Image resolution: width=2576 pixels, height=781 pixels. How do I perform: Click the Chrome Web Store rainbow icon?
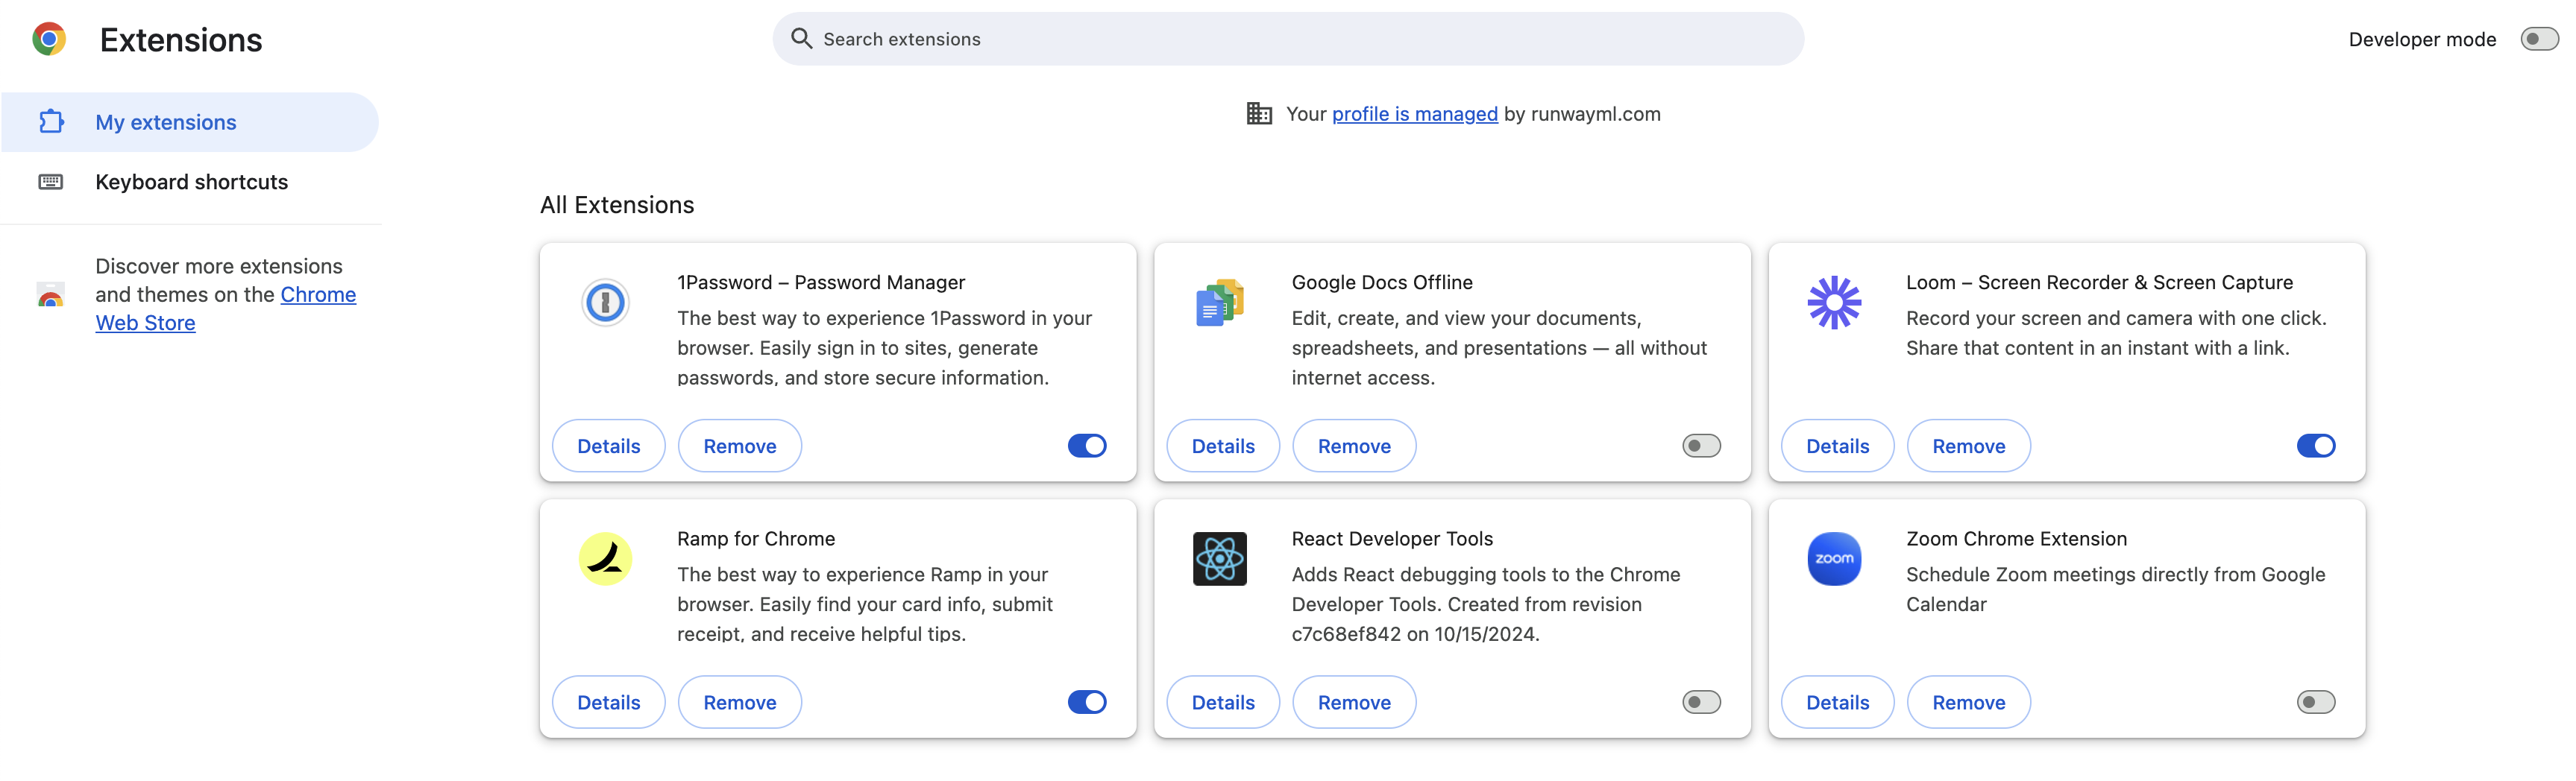point(51,294)
